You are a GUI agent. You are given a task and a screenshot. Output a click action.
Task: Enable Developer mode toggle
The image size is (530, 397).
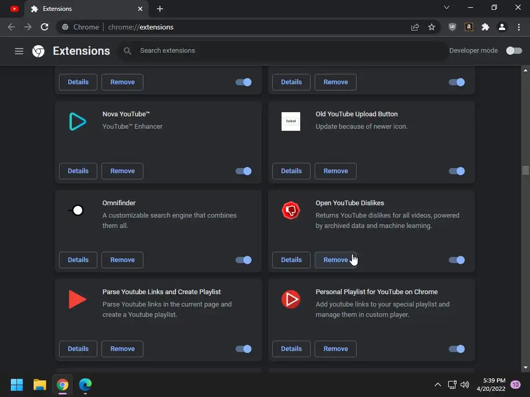[514, 51]
